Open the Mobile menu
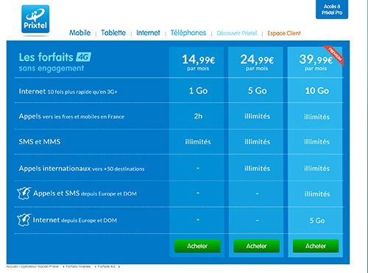The height and width of the screenshot is (273, 368). pos(80,32)
